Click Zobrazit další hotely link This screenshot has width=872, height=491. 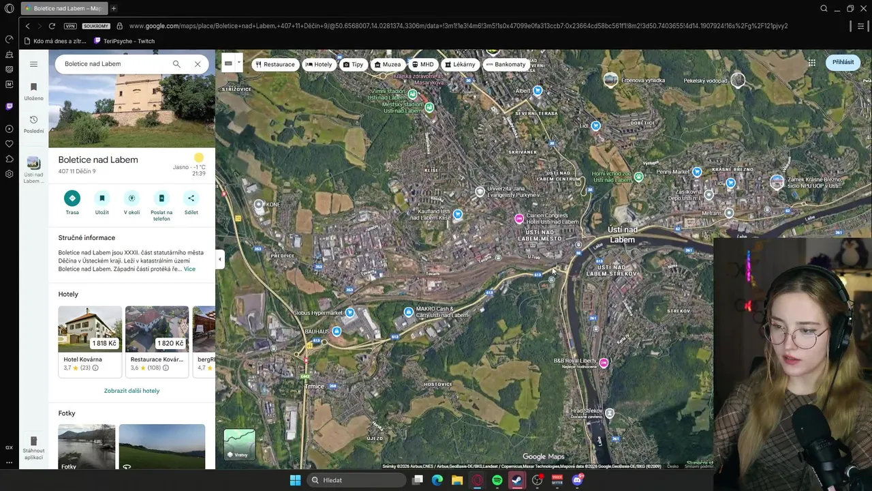[131, 391]
